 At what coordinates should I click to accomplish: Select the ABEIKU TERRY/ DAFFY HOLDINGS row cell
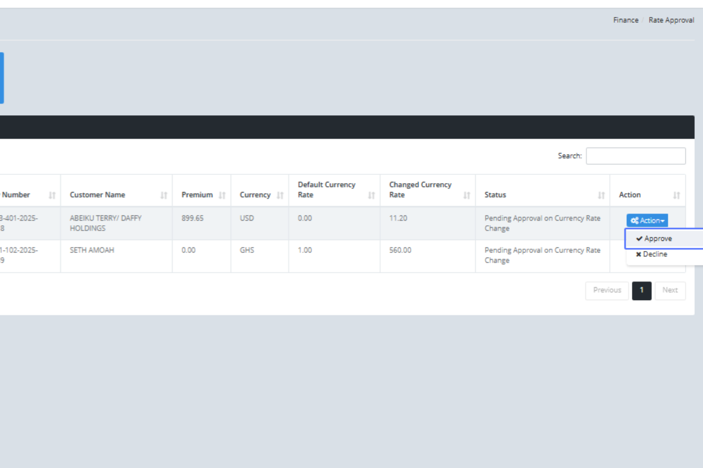pyautogui.click(x=105, y=223)
